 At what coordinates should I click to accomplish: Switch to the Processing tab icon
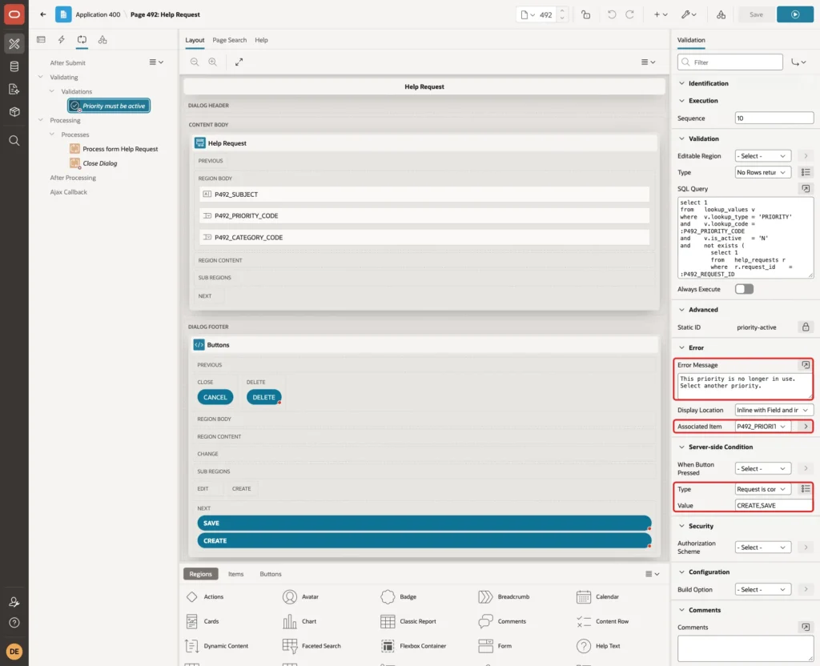click(82, 39)
